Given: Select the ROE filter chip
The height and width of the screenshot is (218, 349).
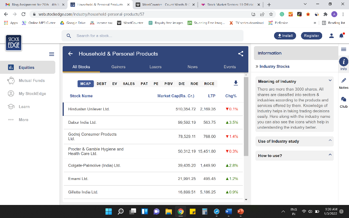Looking at the screenshot, I should click(194, 83).
